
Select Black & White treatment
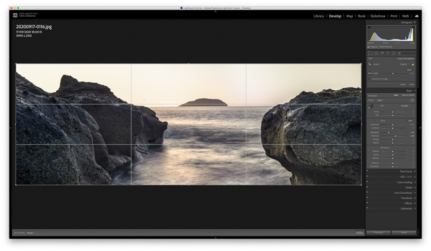coord(408,95)
